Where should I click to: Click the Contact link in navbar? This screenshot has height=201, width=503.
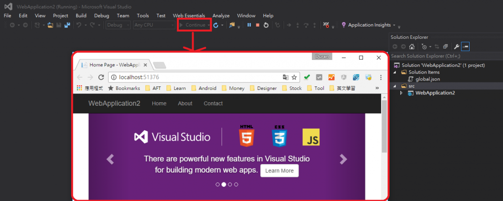tap(213, 103)
